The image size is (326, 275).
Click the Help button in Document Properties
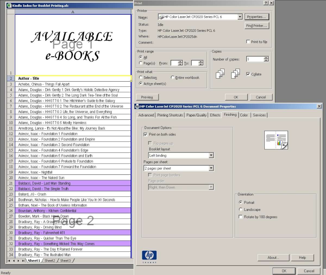tap(302, 258)
